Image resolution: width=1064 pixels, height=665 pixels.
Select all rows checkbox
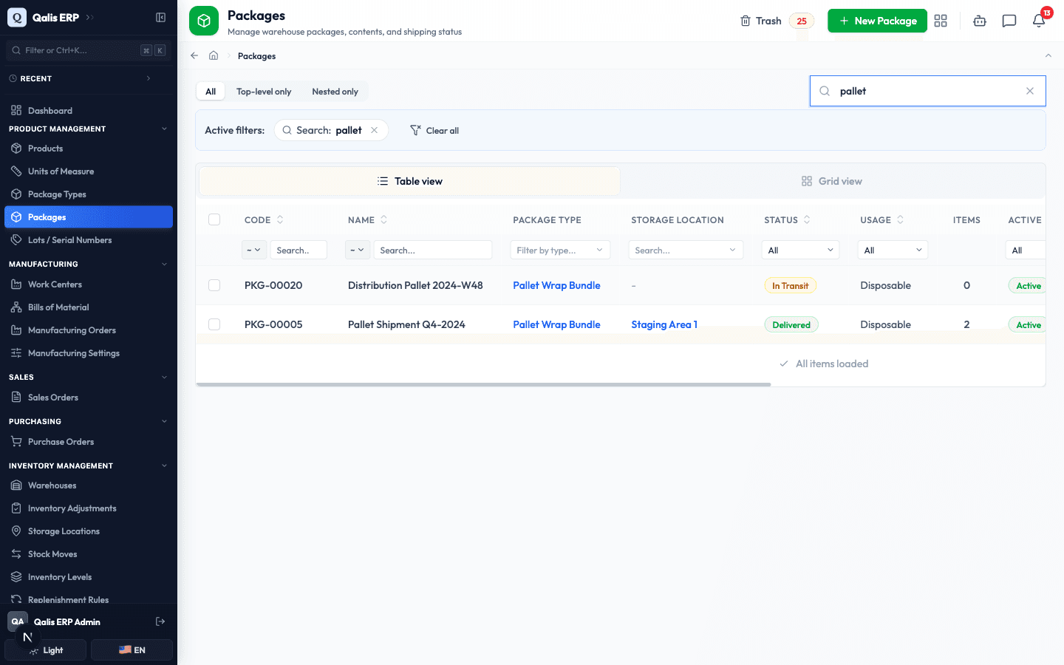click(214, 219)
